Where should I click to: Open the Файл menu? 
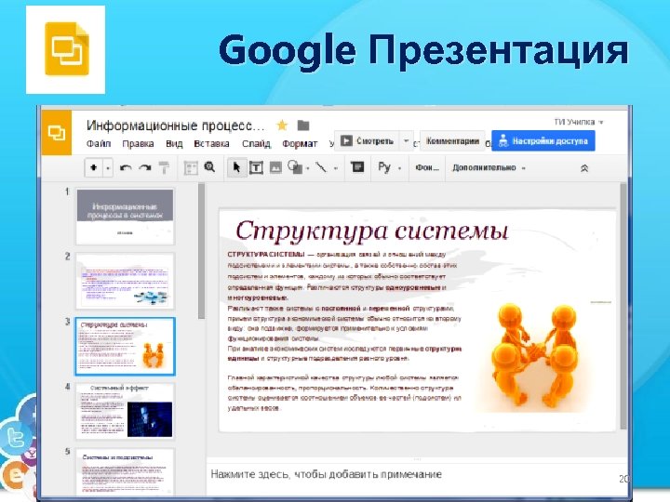[x=99, y=144]
